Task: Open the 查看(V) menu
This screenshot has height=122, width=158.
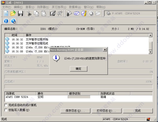Action: pos(30,7)
